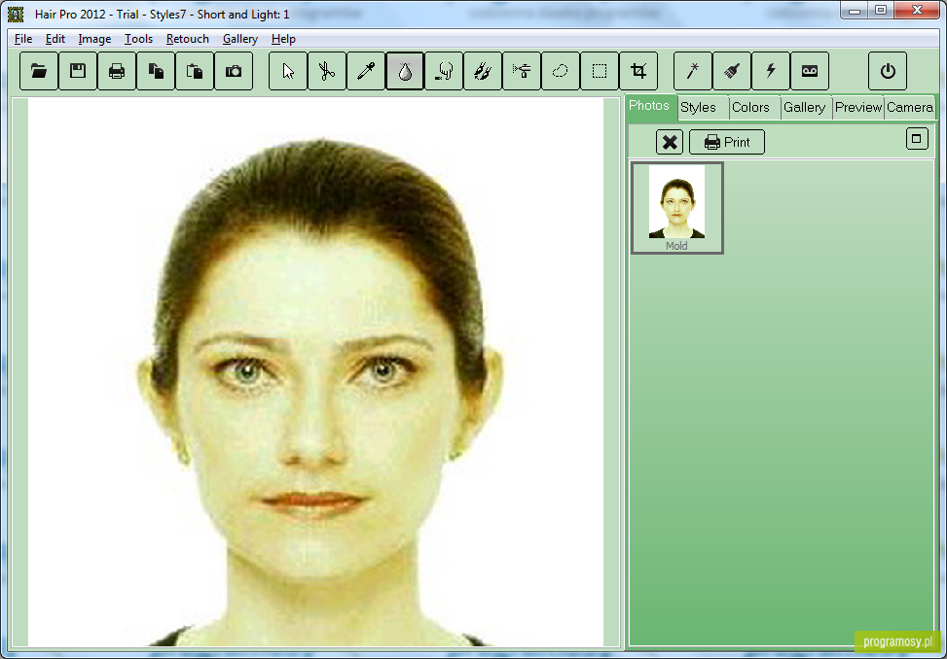Viewport: 947px width, 659px height.
Task: Maximize the Hair Pro window
Action: (881, 11)
